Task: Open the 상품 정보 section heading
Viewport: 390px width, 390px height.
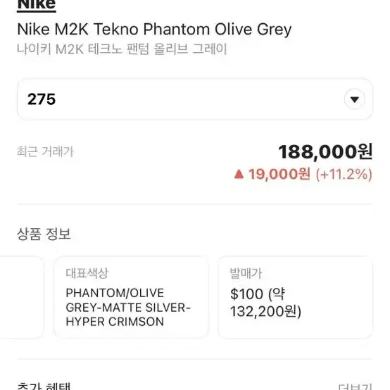Action: click(44, 234)
